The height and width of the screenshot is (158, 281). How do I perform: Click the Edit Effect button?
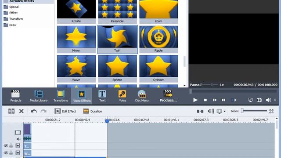point(65,111)
